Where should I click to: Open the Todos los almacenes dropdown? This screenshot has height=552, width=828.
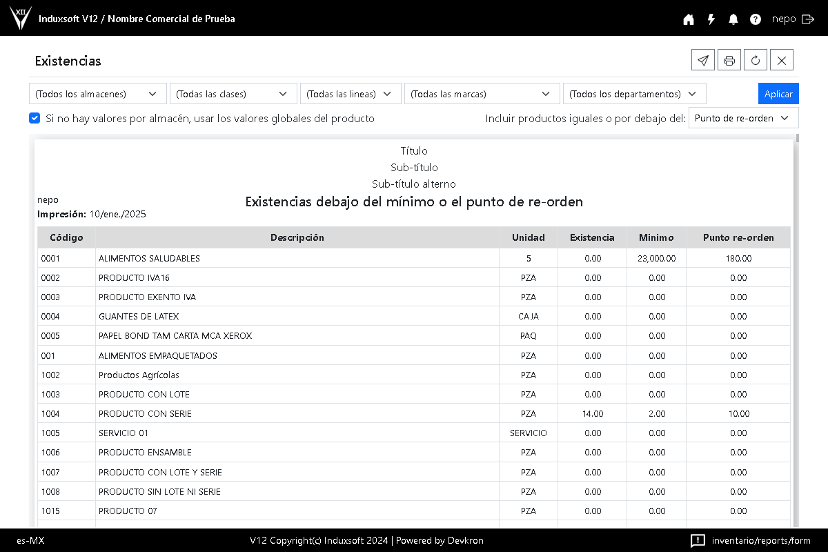tap(97, 94)
